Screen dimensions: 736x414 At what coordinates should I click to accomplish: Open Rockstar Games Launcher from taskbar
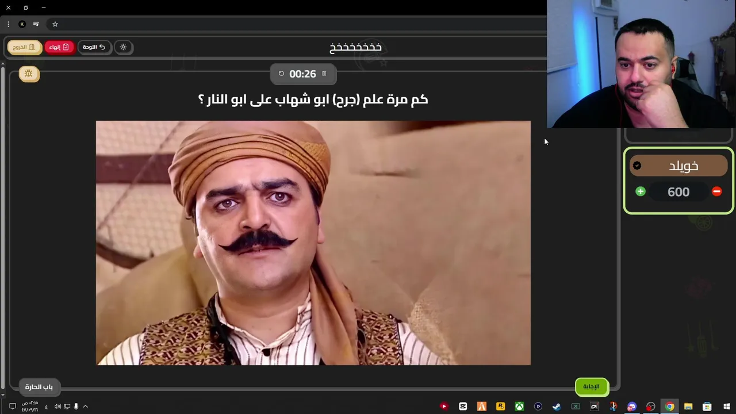coord(500,407)
